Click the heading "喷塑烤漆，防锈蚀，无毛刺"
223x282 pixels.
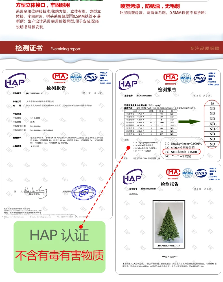(x=150, y=6)
